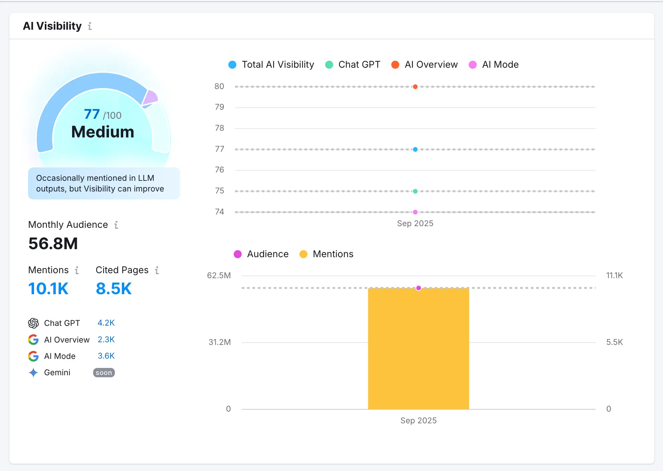Screen dimensions: 663x471
Task: Click the soon badge next to Gemini
Action: (x=103, y=373)
